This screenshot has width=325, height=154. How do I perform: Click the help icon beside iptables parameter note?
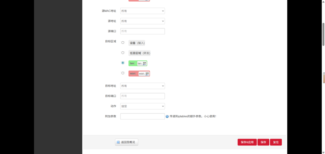[x=168, y=116]
